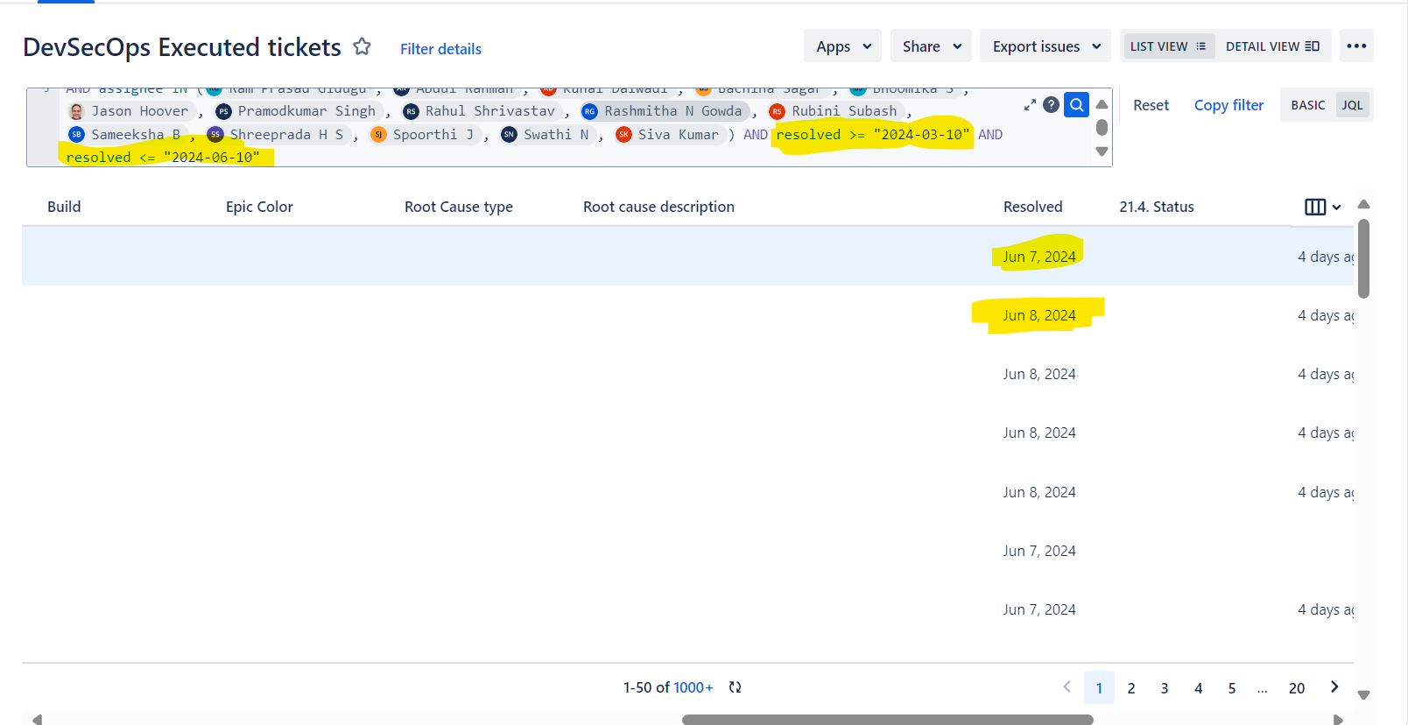Switch to List View
Viewport: 1408px width, 725px height.
(1168, 46)
